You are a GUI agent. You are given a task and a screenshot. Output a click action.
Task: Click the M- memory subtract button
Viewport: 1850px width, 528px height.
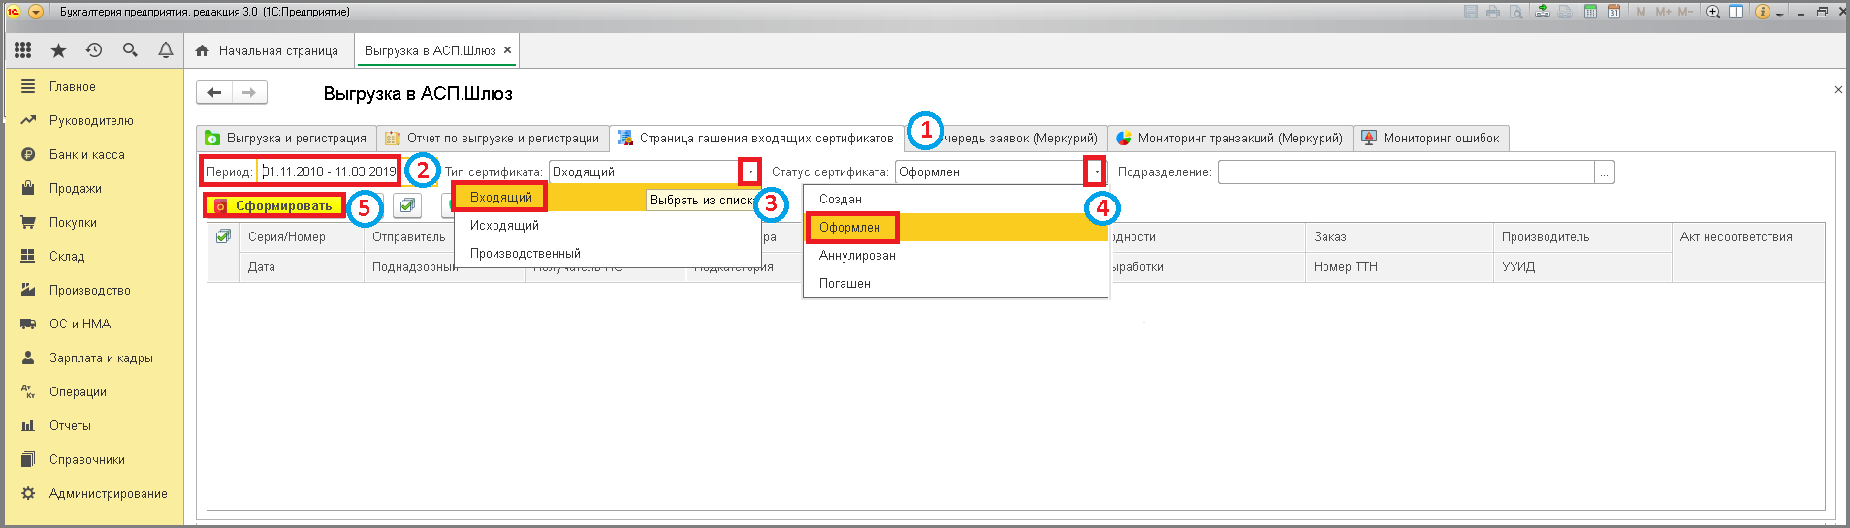(1685, 12)
